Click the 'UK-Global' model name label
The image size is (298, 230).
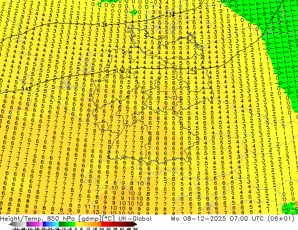click(x=135, y=219)
